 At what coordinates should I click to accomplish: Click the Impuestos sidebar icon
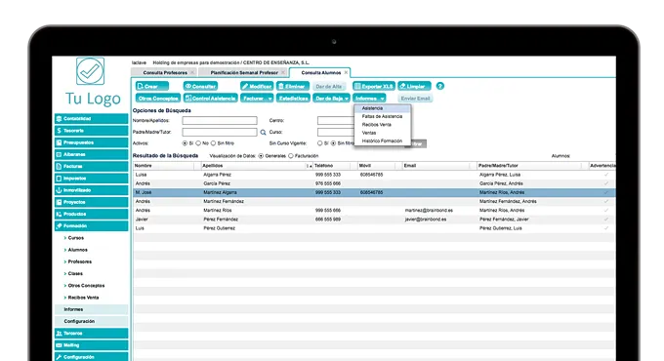point(59,179)
